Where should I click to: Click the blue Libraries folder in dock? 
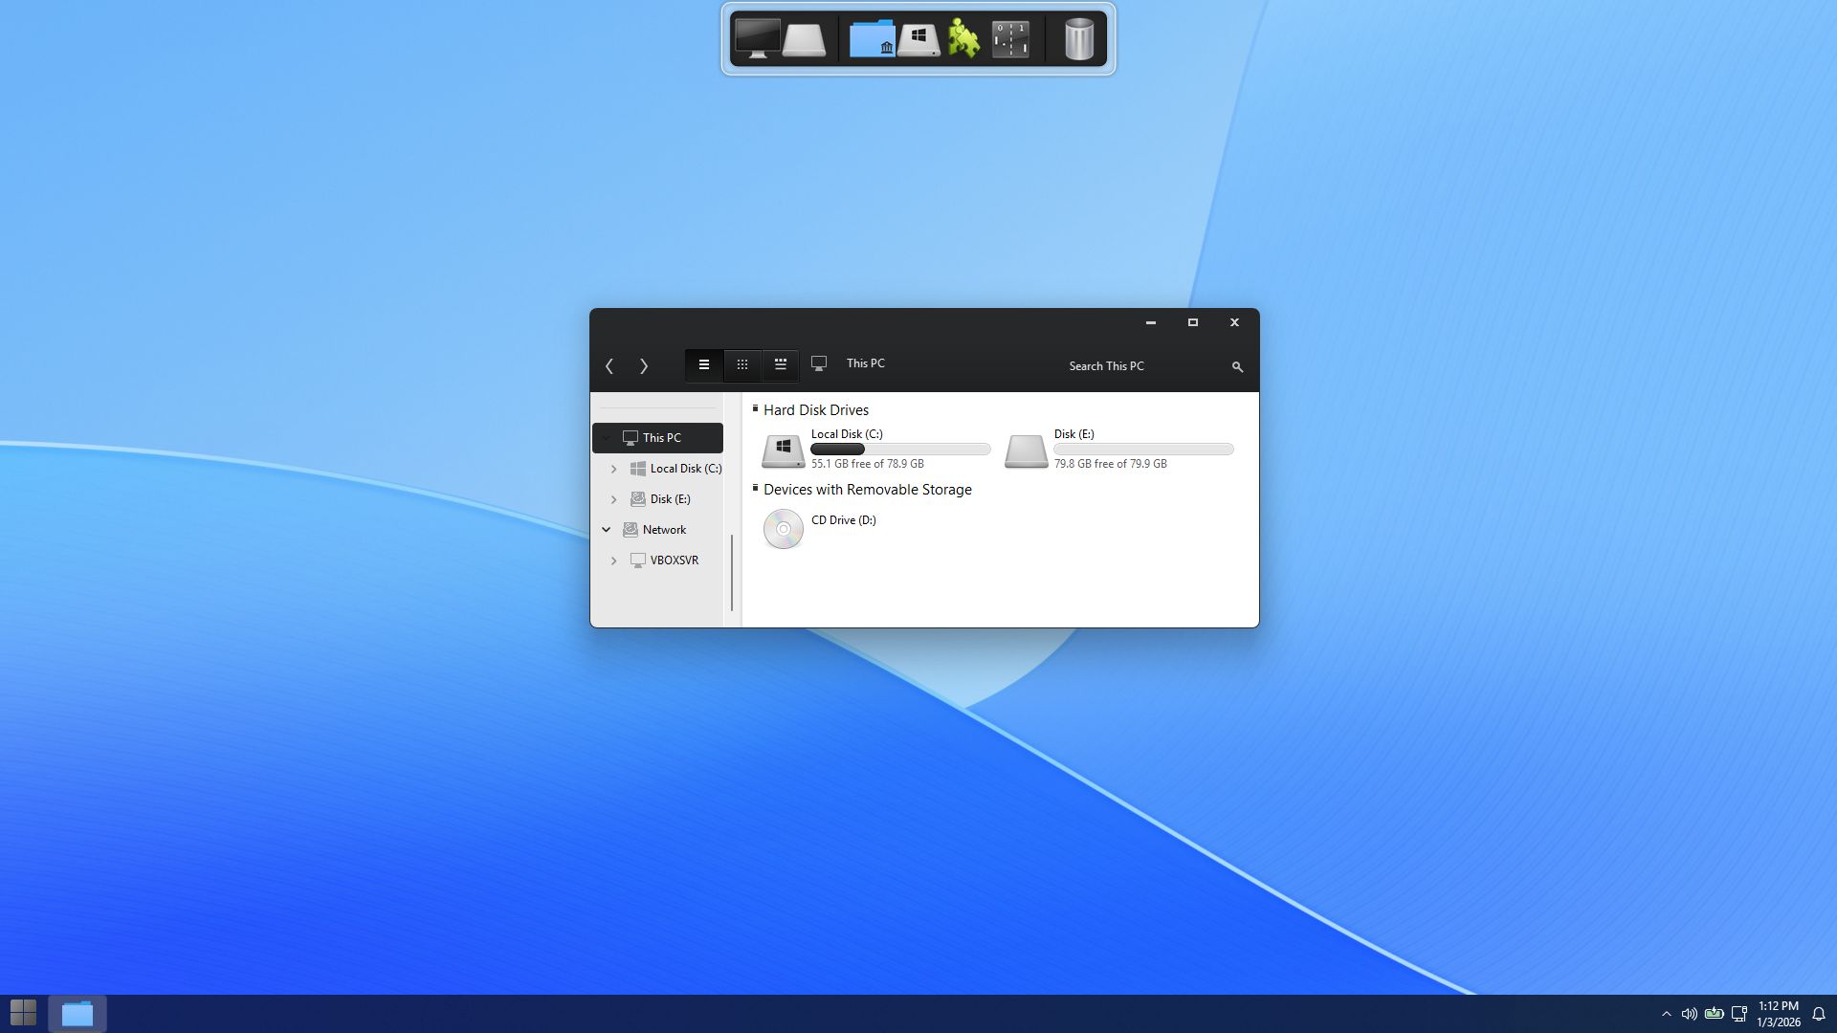[871, 39]
